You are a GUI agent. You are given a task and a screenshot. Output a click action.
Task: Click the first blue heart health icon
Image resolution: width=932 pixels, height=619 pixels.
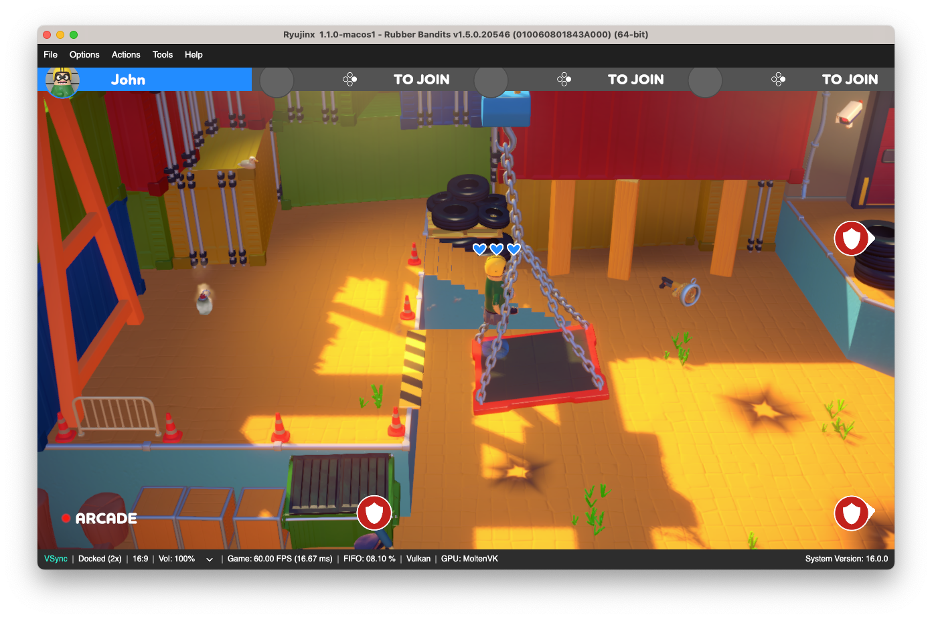[x=479, y=249]
